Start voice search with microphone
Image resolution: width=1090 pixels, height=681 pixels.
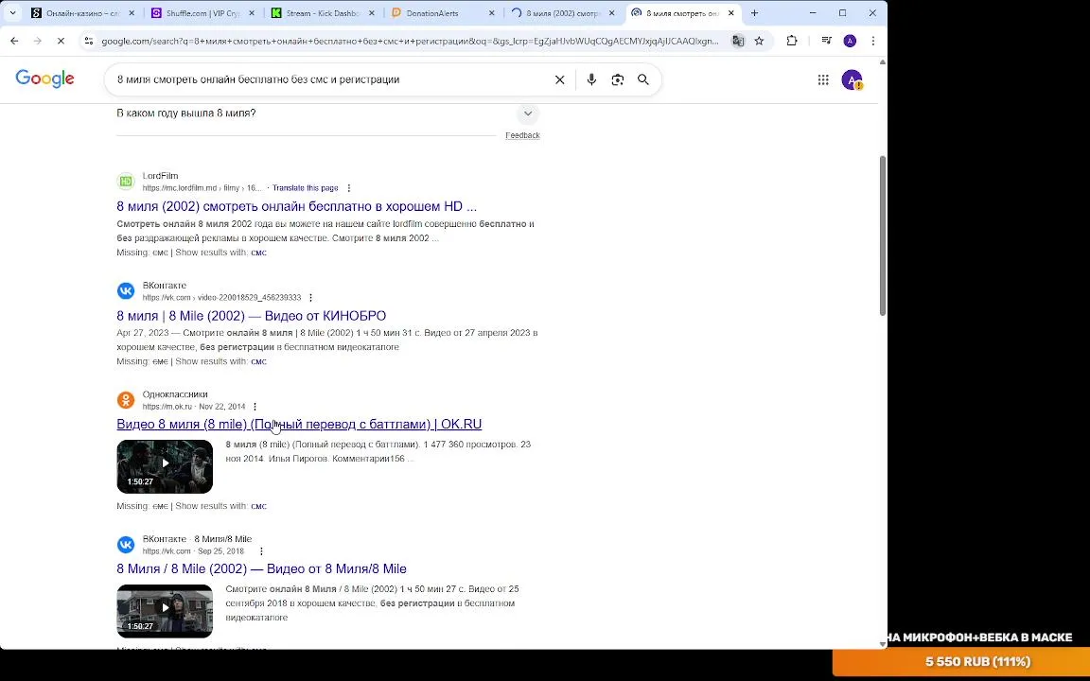[591, 79]
